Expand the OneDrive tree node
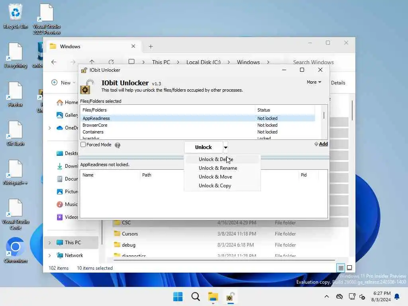Image resolution: width=408 pixels, height=306 pixels. click(x=50, y=128)
